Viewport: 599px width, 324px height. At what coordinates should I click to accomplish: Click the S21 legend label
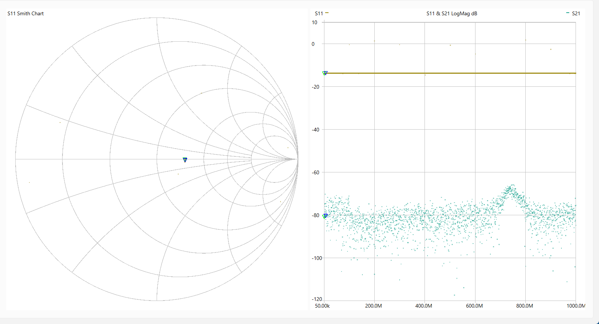pyautogui.click(x=576, y=13)
